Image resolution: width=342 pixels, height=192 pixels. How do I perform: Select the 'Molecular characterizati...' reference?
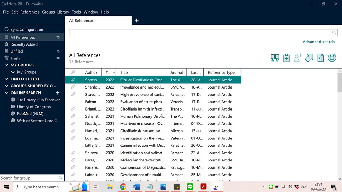[153, 160]
